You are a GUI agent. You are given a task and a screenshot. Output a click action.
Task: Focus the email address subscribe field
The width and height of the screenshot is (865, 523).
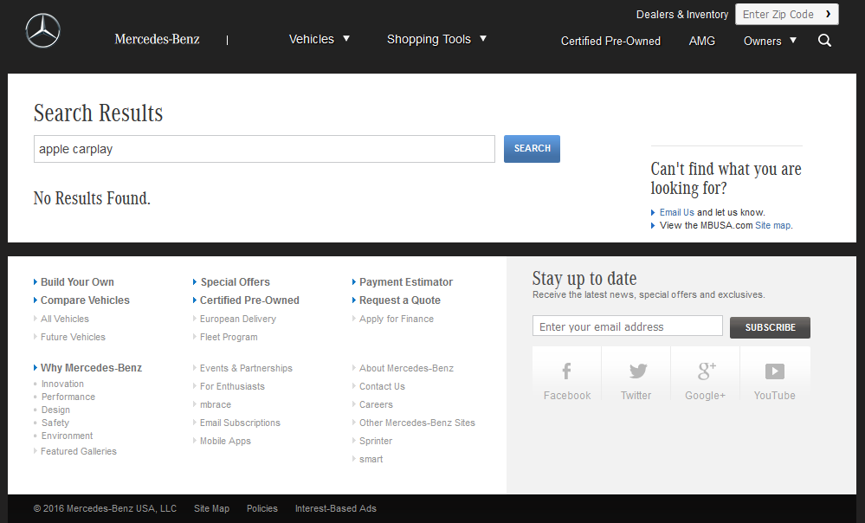click(x=627, y=326)
